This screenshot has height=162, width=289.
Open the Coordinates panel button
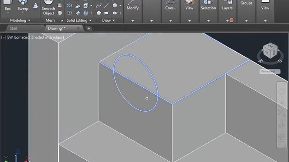click(x=171, y=5)
